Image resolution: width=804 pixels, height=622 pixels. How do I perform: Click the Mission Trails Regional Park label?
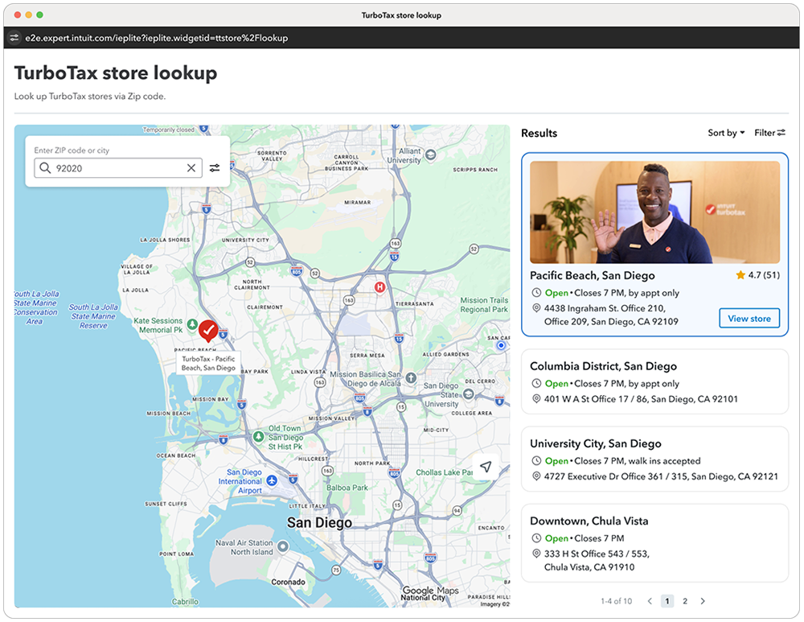point(484,305)
